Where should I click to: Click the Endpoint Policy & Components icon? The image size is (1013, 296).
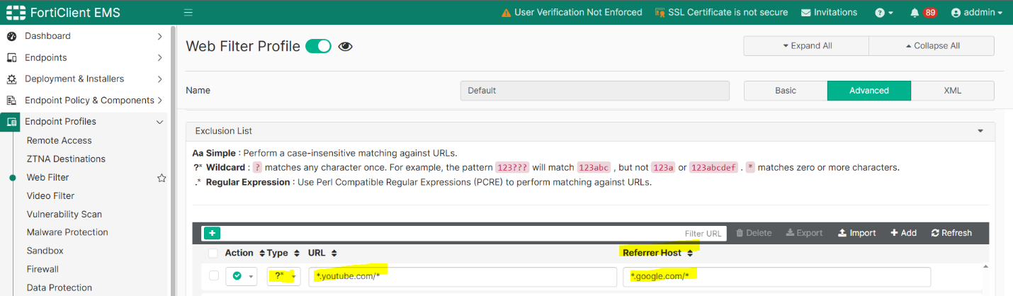coord(12,101)
